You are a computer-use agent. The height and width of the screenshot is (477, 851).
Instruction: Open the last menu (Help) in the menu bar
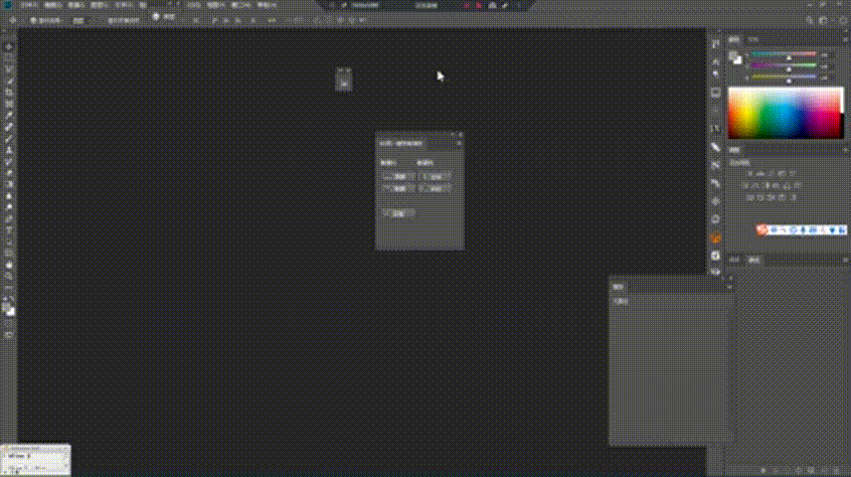[266, 5]
